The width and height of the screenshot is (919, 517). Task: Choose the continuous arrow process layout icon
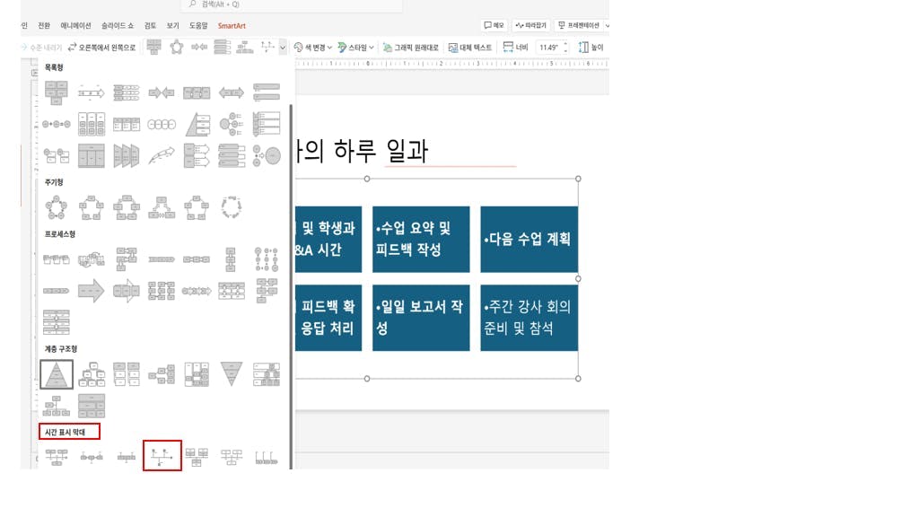point(92,292)
